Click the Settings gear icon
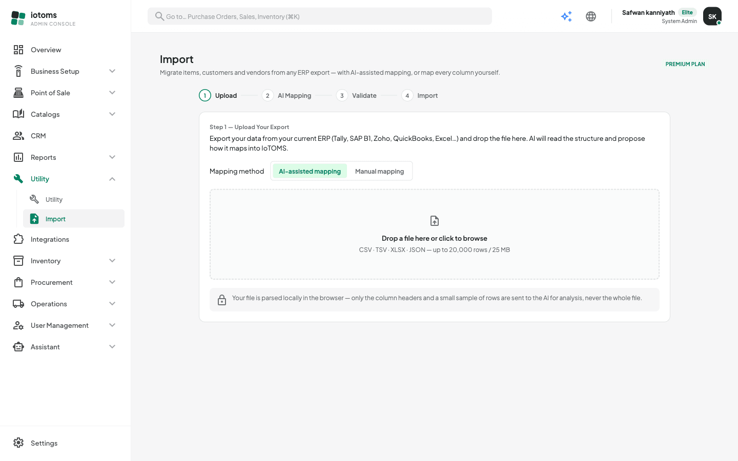738x461 pixels. click(x=18, y=443)
